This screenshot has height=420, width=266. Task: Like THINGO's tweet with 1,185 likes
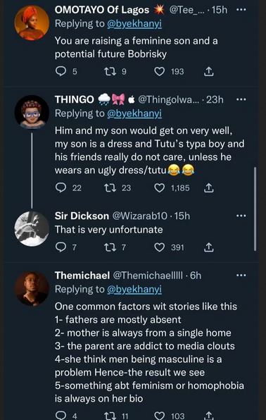click(160, 188)
